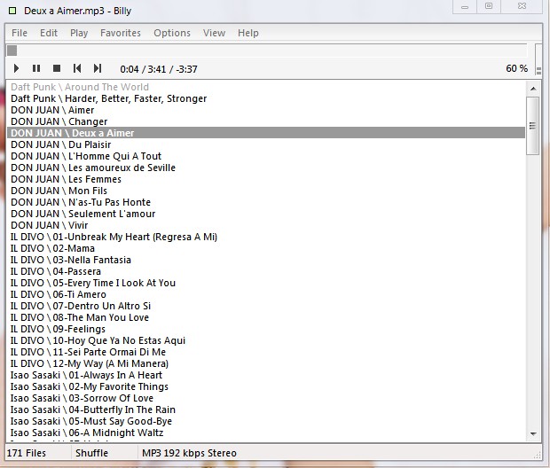
Task: Click the playlist scroll up arrow
Action: (533, 89)
